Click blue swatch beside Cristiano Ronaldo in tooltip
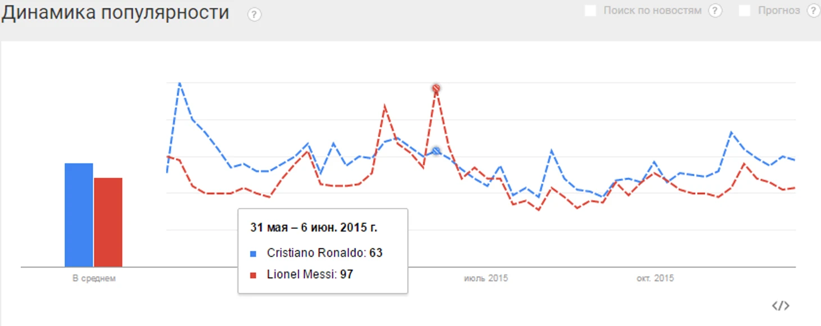The image size is (821, 326). (x=253, y=253)
